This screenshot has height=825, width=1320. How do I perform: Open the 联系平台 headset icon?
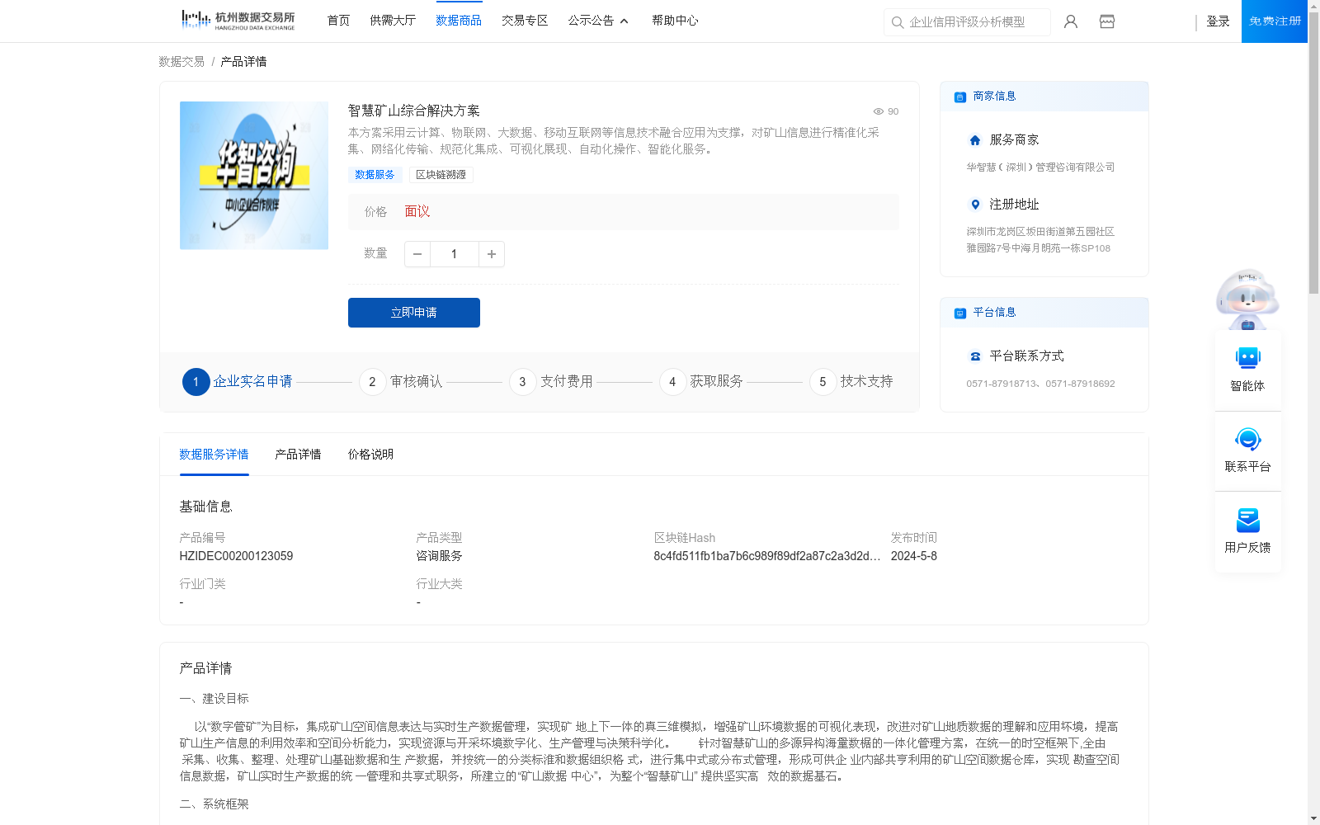[x=1247, y=439]
